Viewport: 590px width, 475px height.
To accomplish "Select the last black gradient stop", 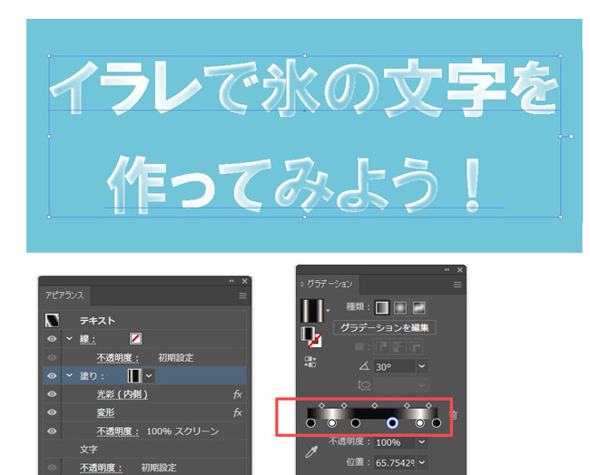I will point(437,423).
